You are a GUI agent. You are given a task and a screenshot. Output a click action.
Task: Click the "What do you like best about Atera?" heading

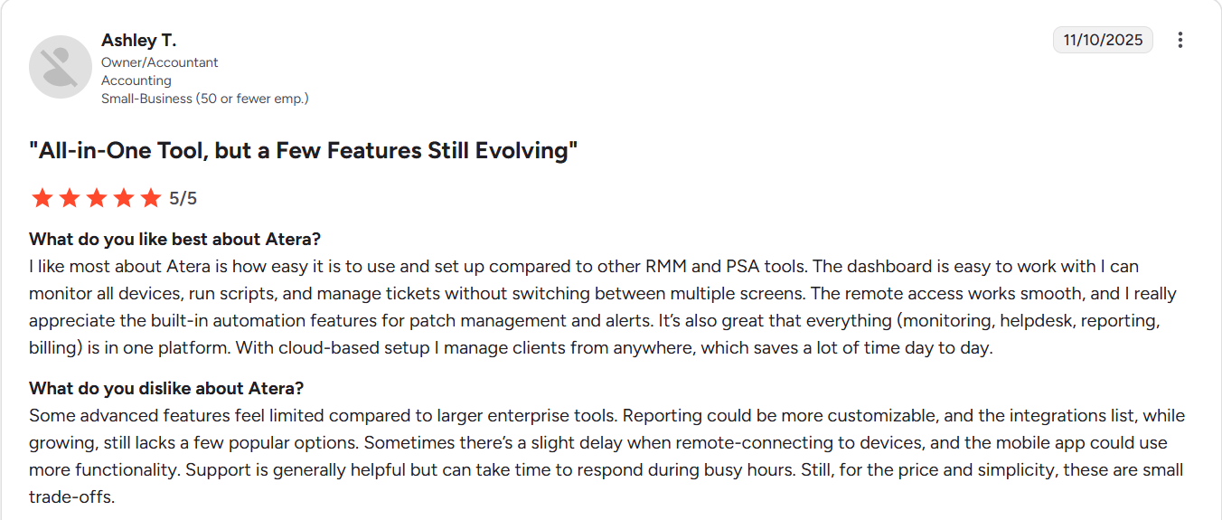tap(175, 240)
